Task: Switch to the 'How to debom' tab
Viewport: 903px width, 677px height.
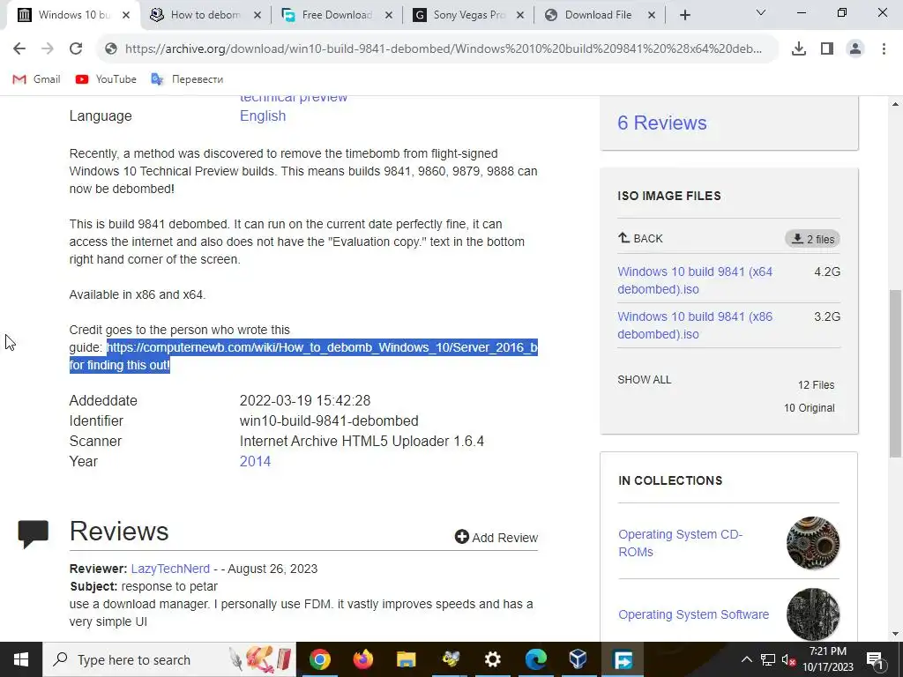Action: point(205,15)
